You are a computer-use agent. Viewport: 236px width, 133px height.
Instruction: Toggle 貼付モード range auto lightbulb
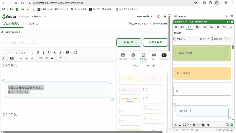coord(212,39)
